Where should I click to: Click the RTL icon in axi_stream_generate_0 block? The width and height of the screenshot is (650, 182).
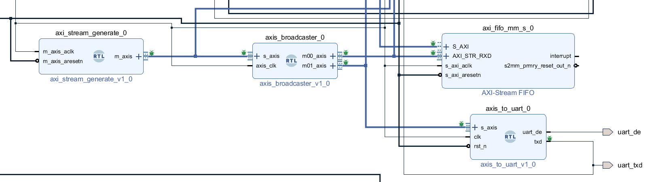pos(99,56)
